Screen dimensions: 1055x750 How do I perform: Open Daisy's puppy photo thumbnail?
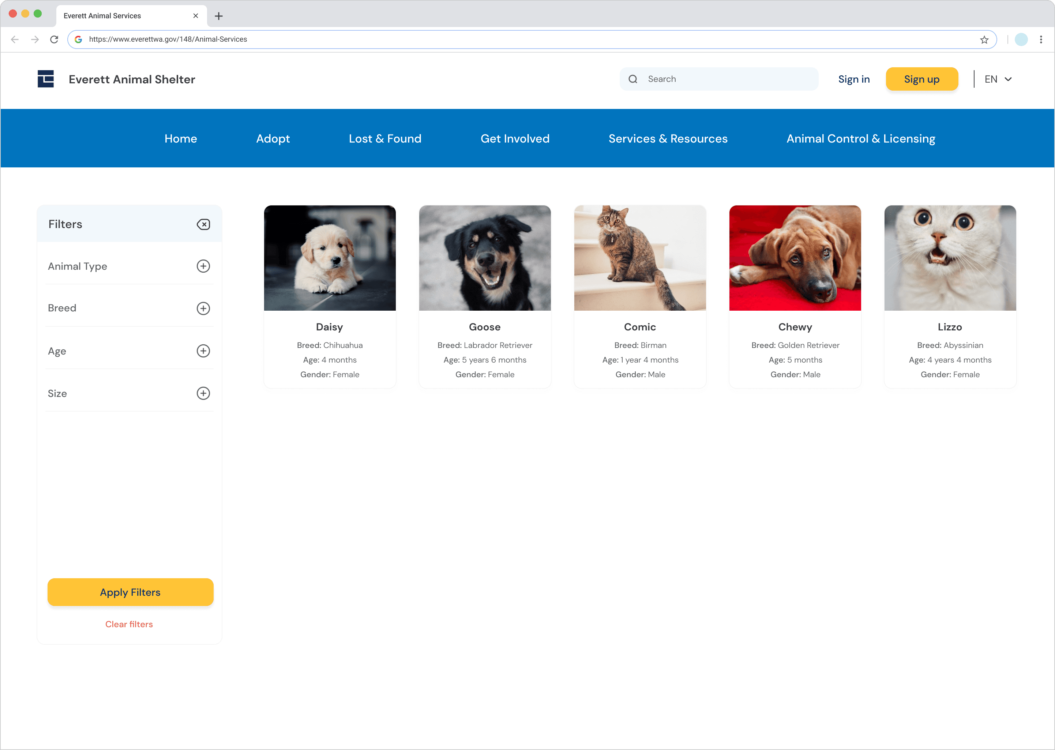tap(330, 258)
